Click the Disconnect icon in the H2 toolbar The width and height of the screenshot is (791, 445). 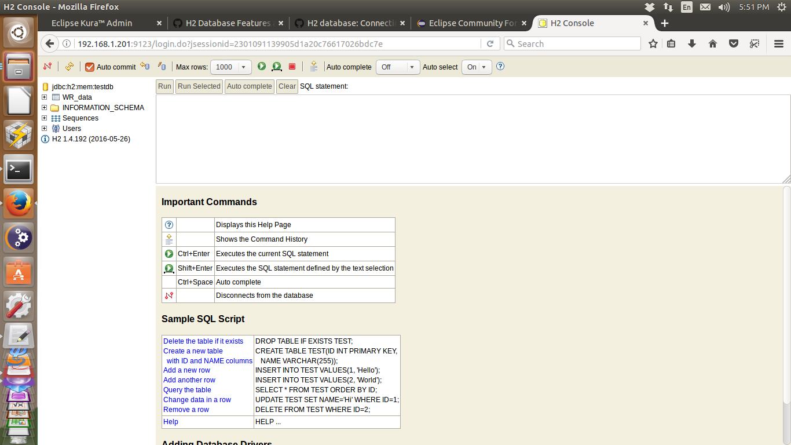tap(47, 67)
